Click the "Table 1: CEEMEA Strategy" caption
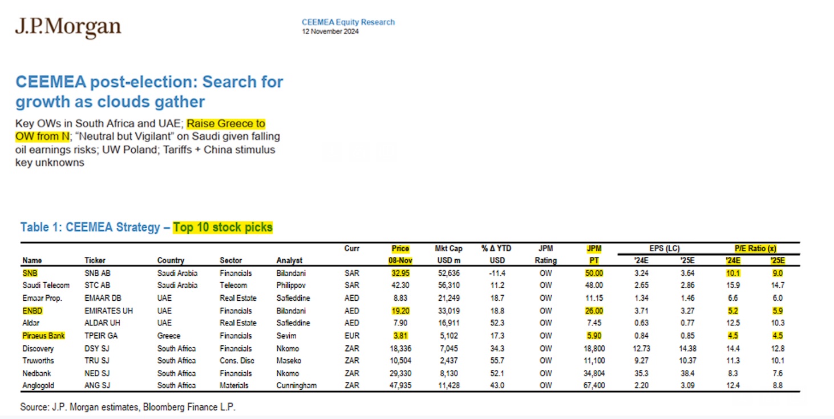834x419 pixels. (90, 227)
